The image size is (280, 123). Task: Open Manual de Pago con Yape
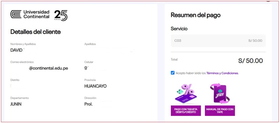pos(220,111)
